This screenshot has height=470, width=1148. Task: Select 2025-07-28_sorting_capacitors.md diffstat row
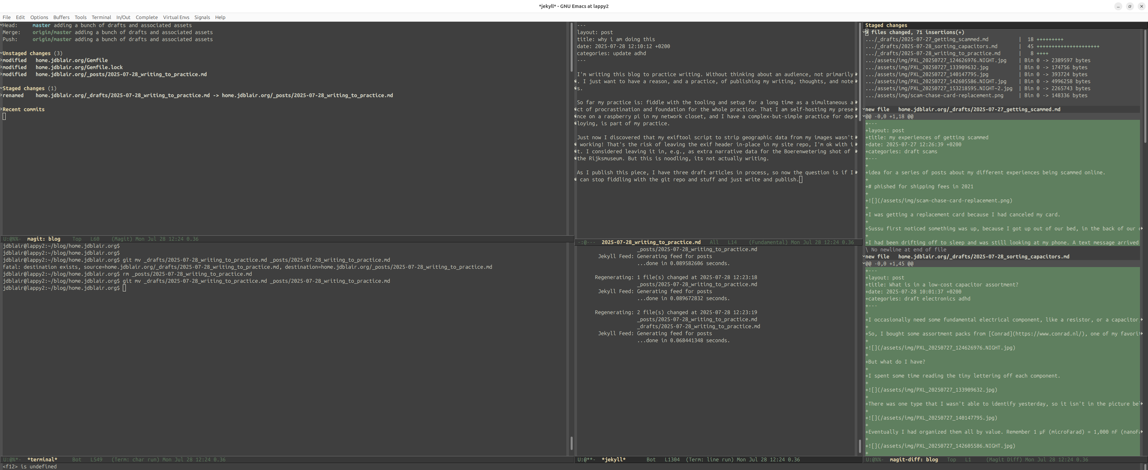982,46
